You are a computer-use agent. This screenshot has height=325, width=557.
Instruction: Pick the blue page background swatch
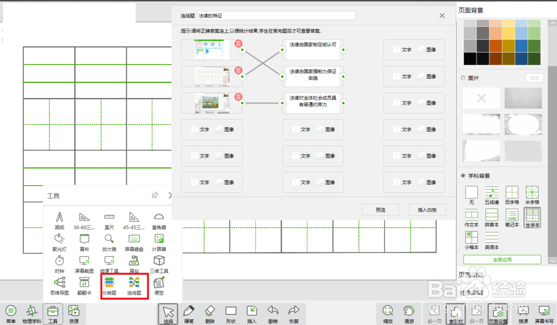[x=521, y=46]
